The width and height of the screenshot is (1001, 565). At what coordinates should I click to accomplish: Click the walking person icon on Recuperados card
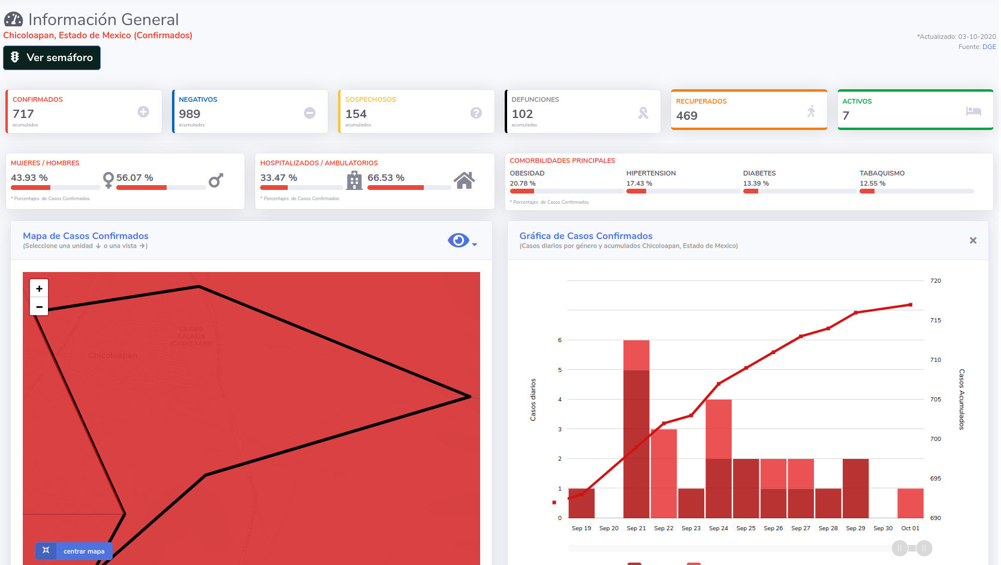point(811,111)
